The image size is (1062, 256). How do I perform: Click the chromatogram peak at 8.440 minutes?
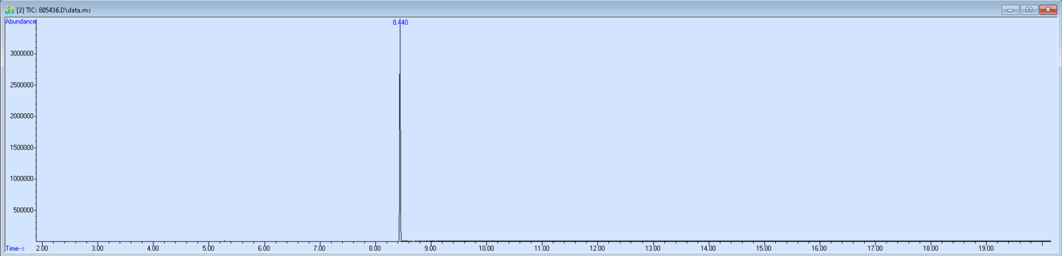coord(400,133)
